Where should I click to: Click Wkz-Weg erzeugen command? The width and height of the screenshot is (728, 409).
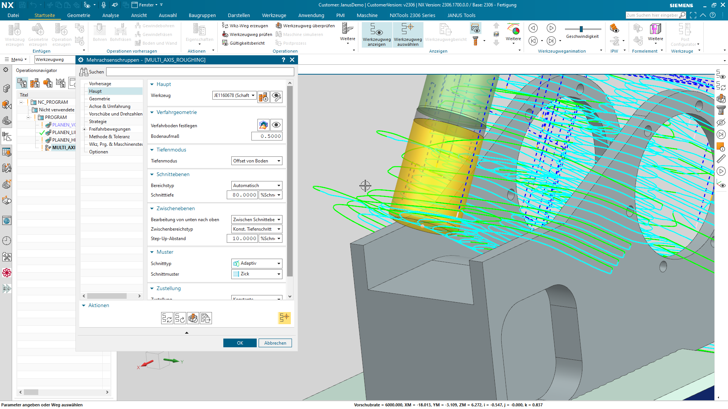pyautogui.click(x=245, y=26)
